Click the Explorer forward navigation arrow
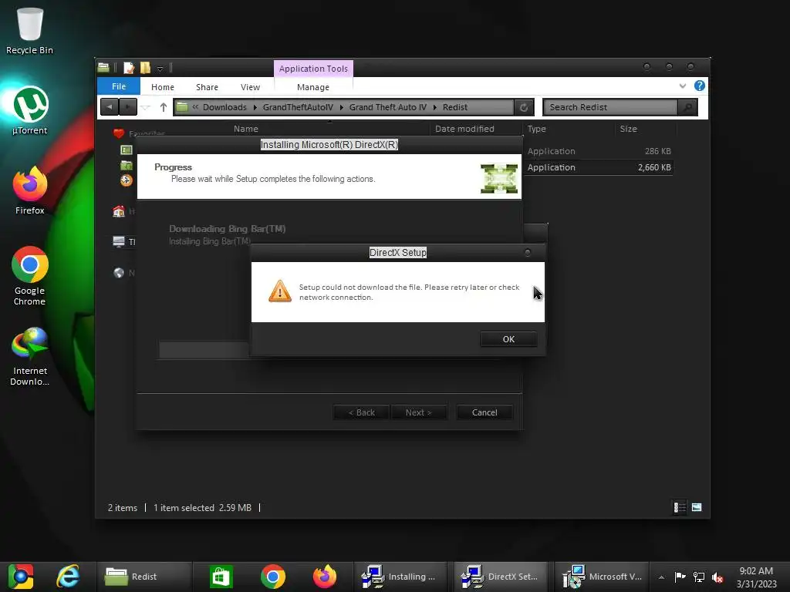The image size is (790, 592). 128,106
